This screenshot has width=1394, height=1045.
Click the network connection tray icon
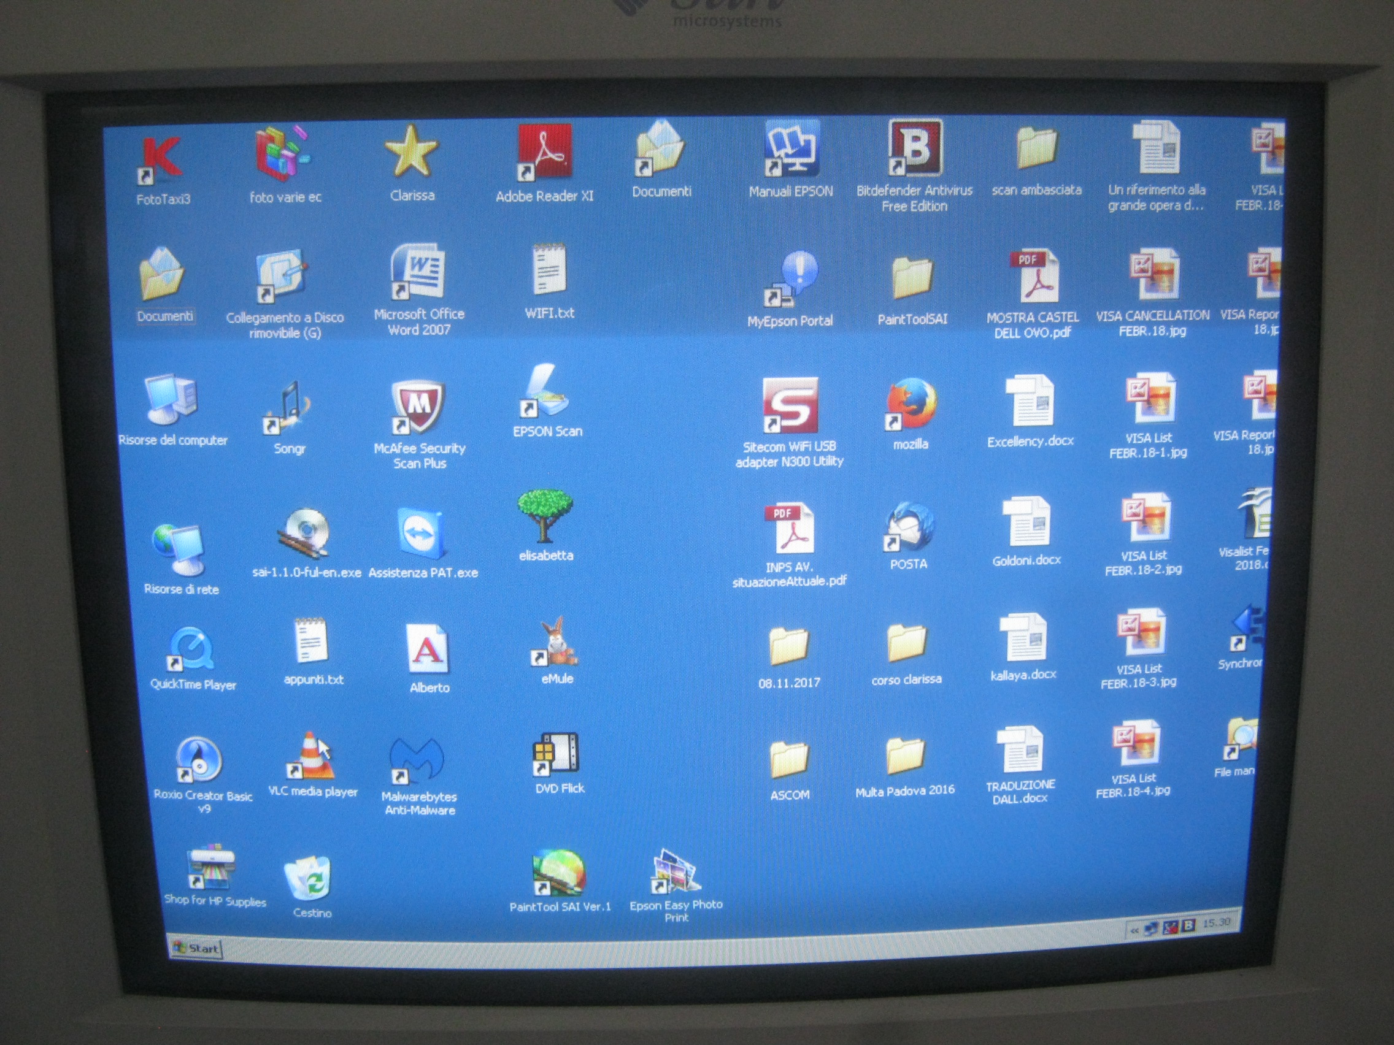(x=1150, y=928)
